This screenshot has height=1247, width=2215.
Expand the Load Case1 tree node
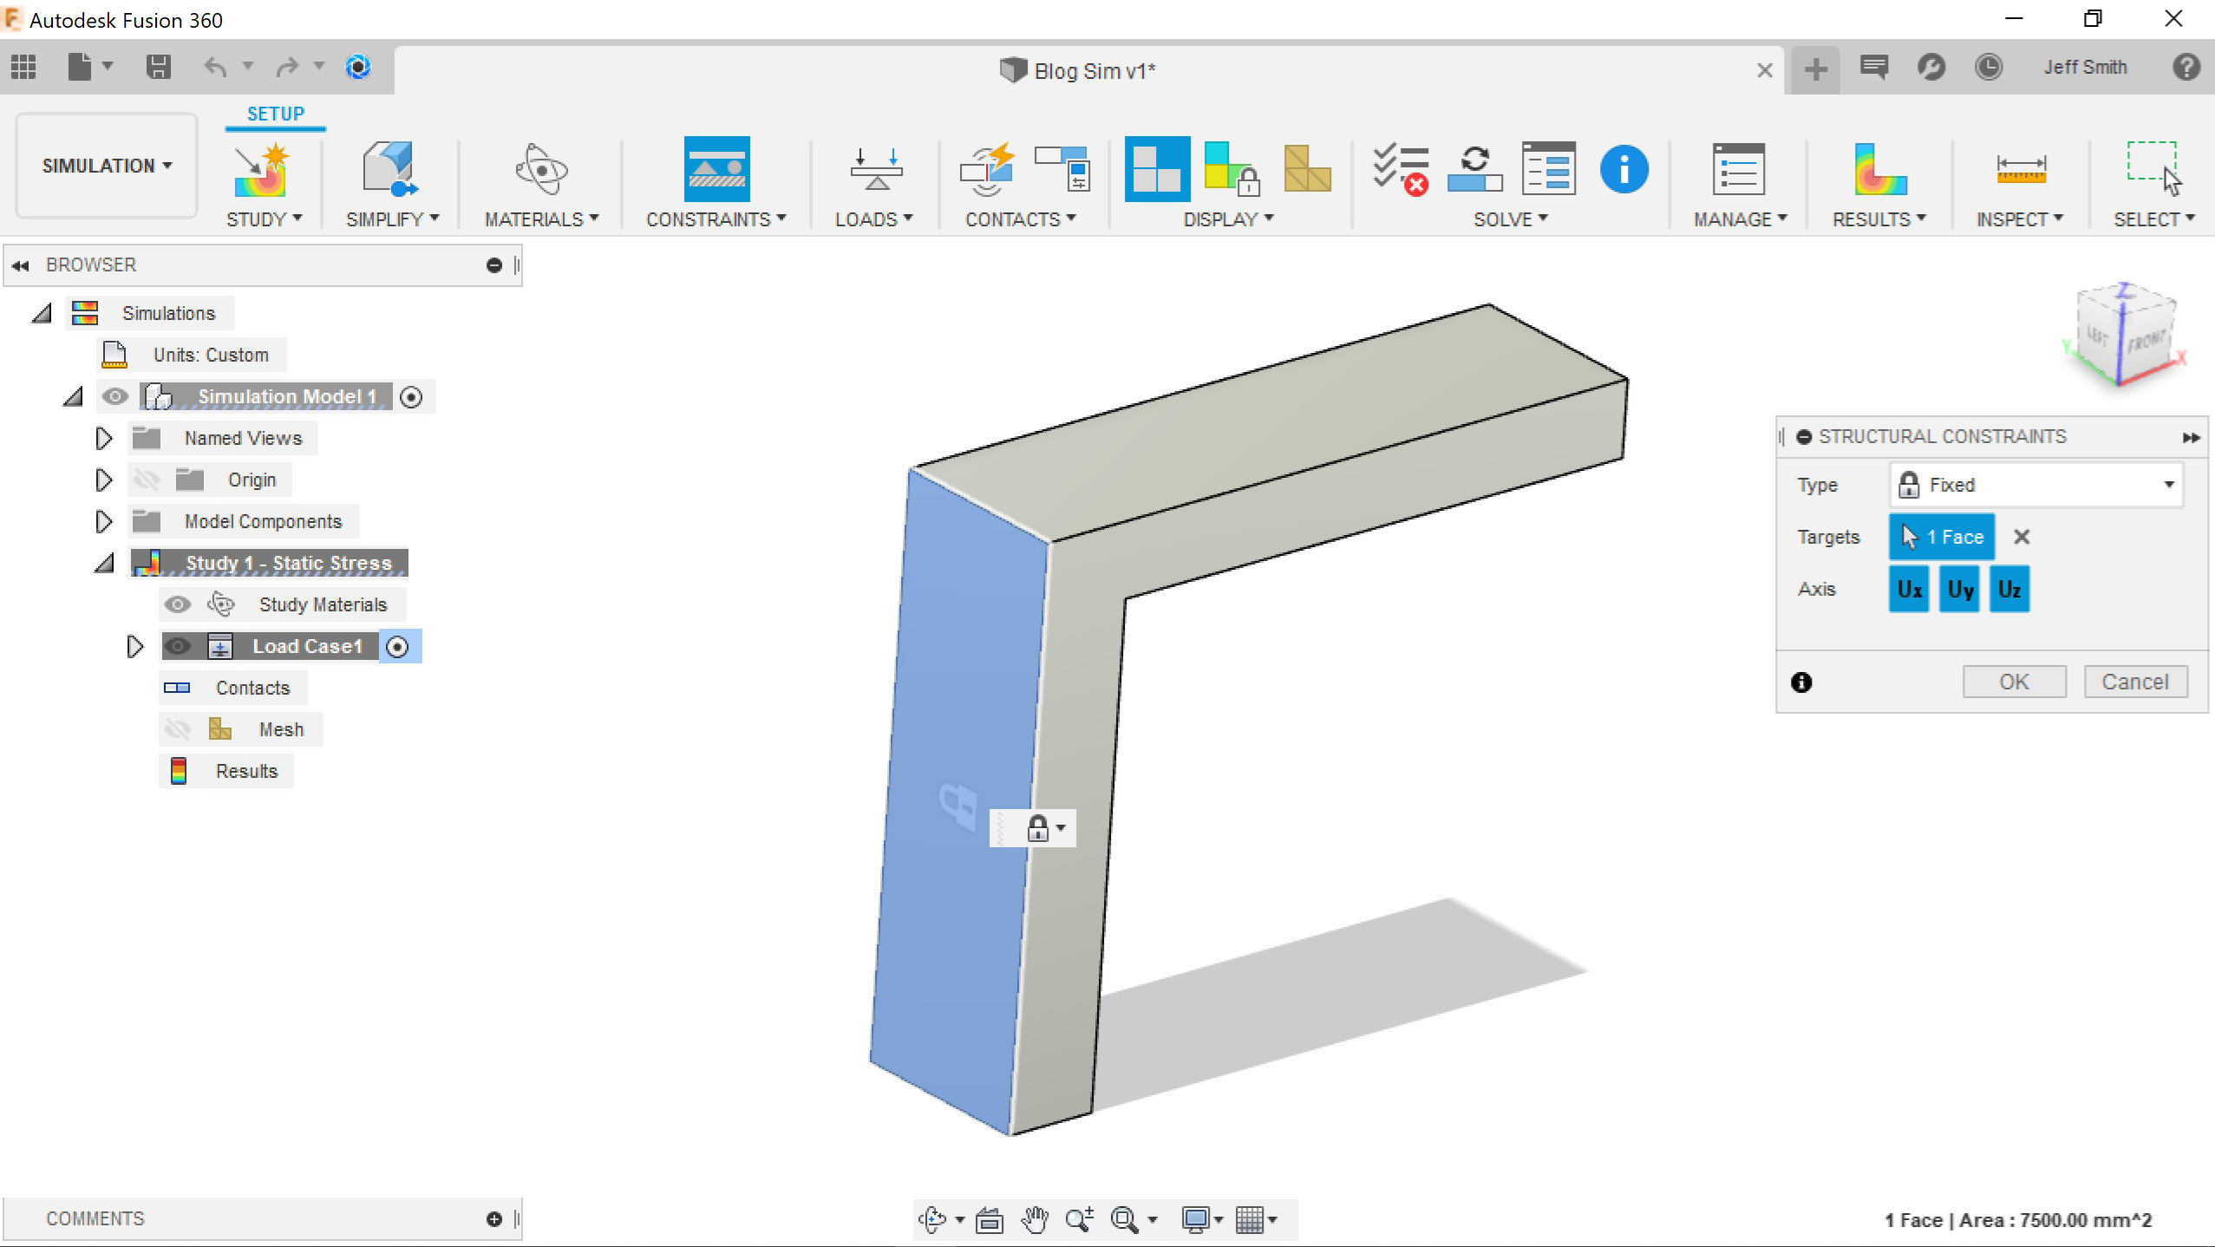[134, 646]
